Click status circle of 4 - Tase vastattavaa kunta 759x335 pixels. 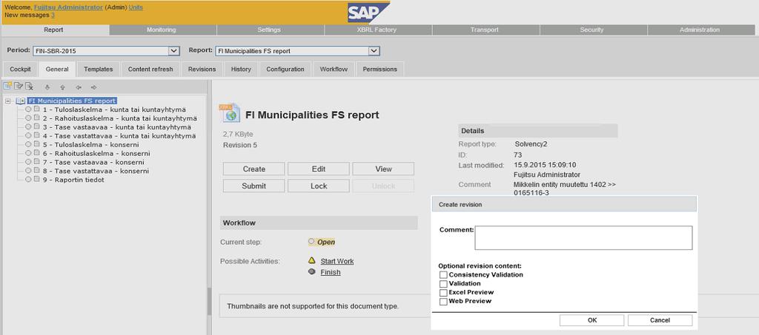coord(29,135)
